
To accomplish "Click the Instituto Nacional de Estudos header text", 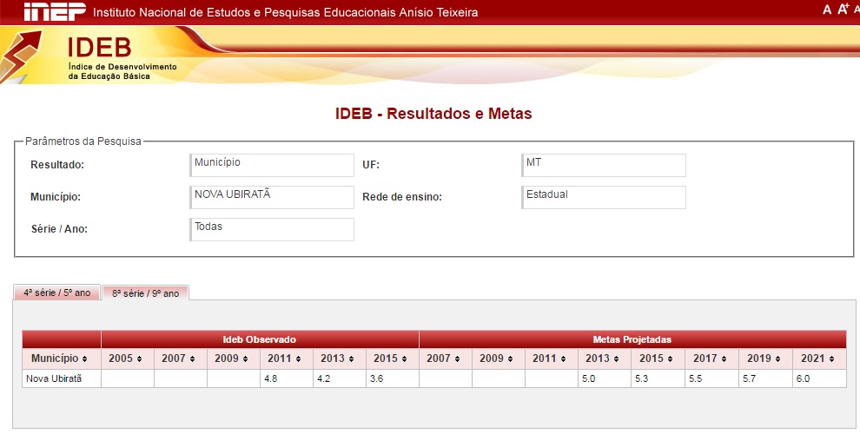I will (x=285, y=12).
